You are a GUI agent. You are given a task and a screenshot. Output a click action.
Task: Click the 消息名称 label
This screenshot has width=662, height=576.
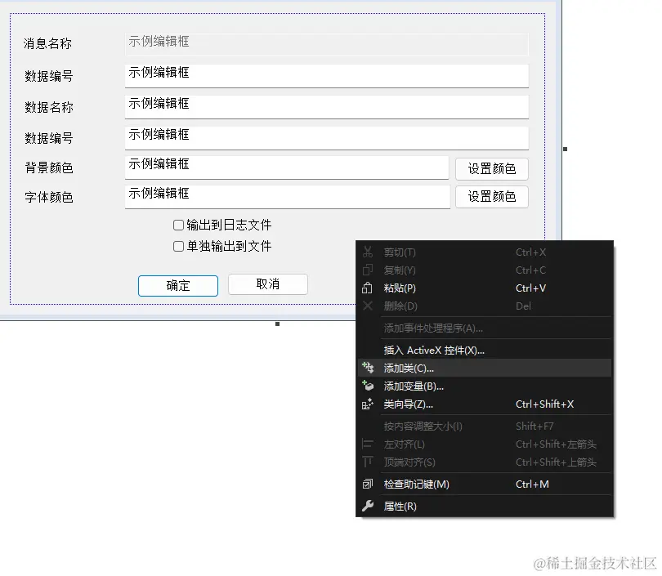point(47,43)
